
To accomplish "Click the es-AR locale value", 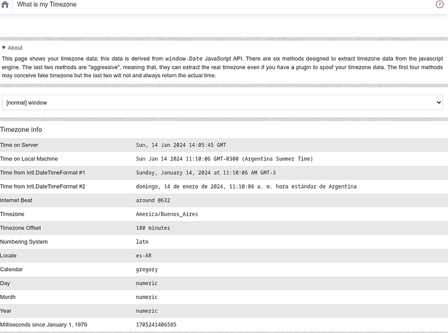I will coord(143,256).
